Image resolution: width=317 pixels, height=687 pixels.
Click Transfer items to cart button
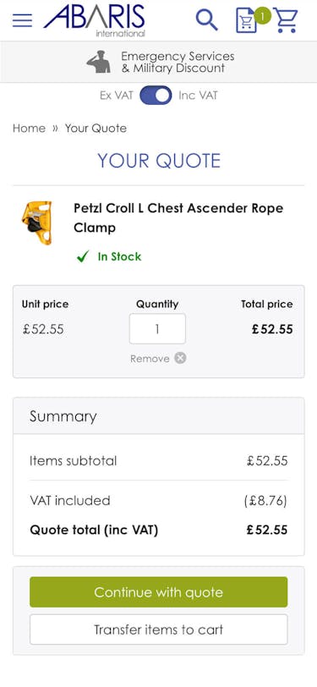coord(159,629)
